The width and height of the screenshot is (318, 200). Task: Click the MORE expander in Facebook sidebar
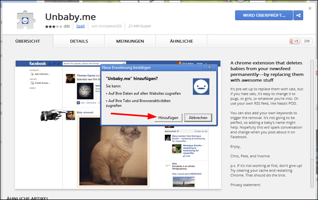click(x=33, y=88)
